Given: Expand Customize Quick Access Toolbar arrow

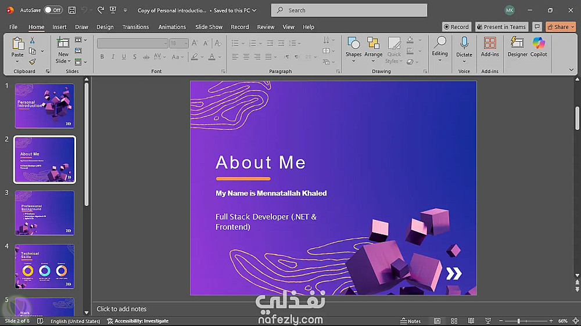Looking at the screenshot, I should [x=125, y=10].
